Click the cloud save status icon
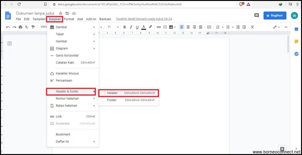The image size is (302, 155). click(x=74, y=13)
